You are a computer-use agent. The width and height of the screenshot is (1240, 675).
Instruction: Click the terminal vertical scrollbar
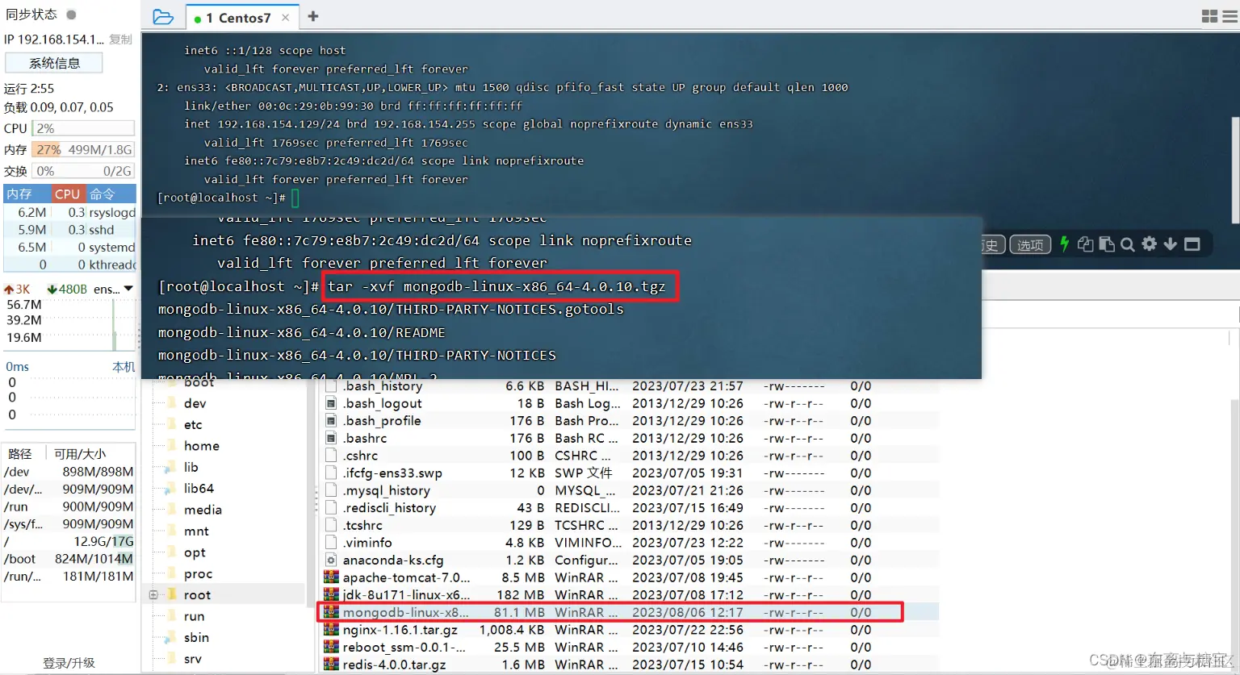point(1235,169)
